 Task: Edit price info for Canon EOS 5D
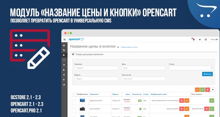point(187,109)
